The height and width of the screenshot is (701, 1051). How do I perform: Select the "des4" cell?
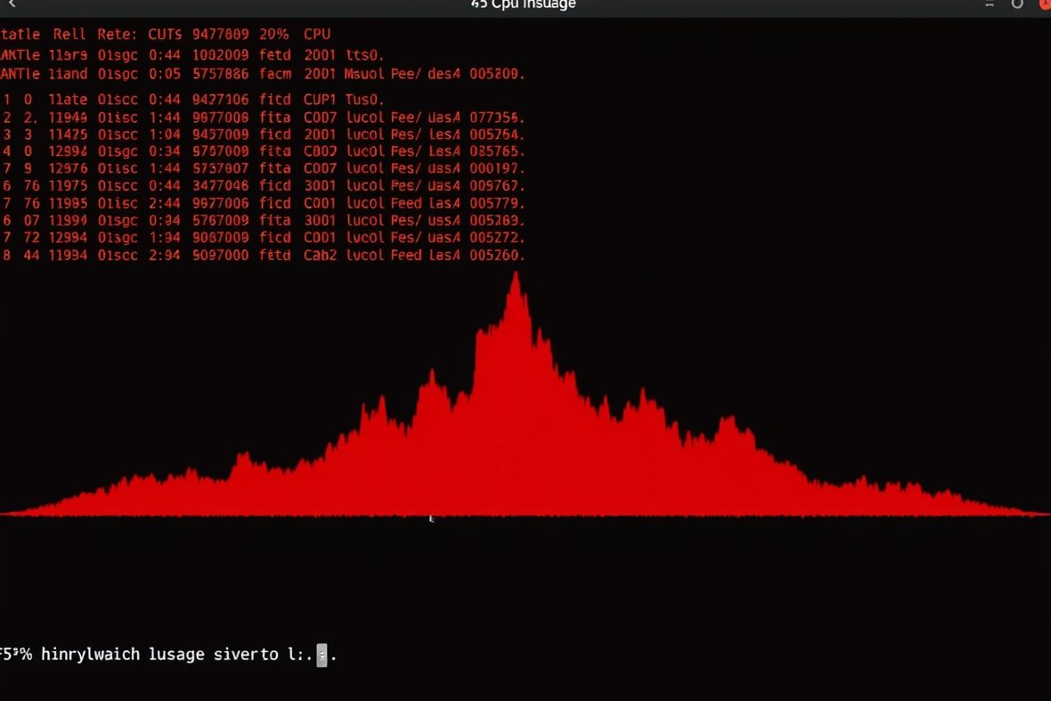[x=444, y=74]
